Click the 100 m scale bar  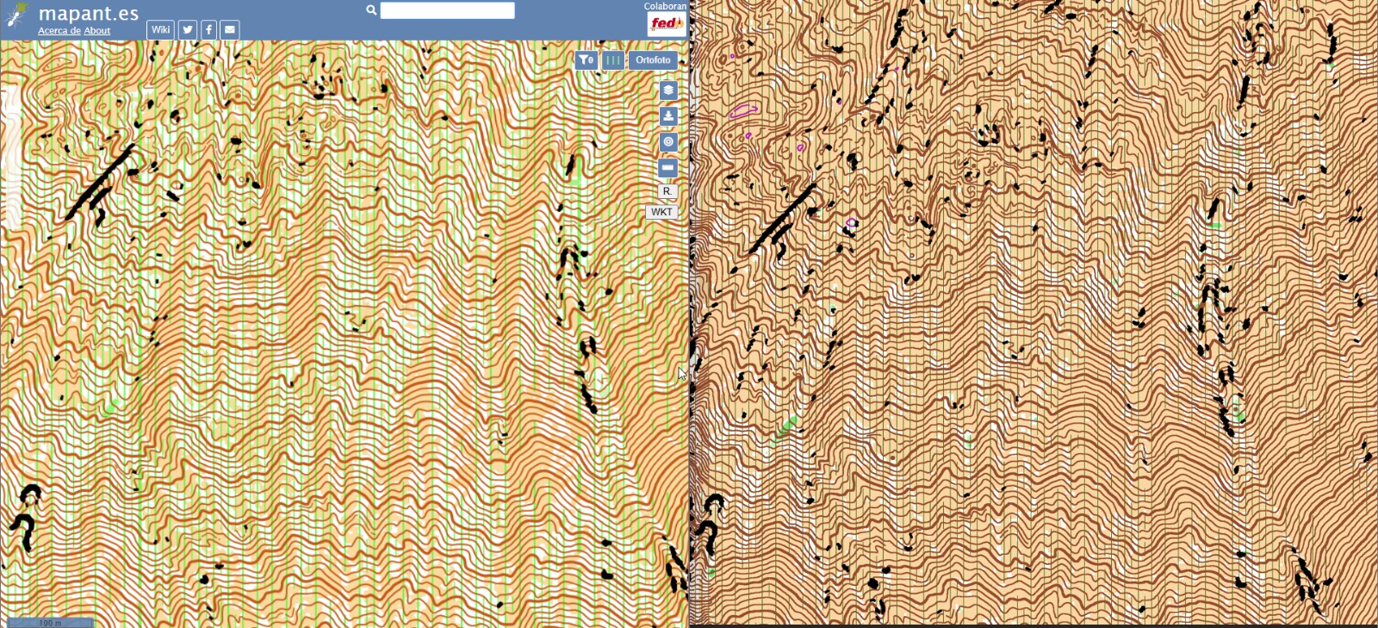[50, 622]
